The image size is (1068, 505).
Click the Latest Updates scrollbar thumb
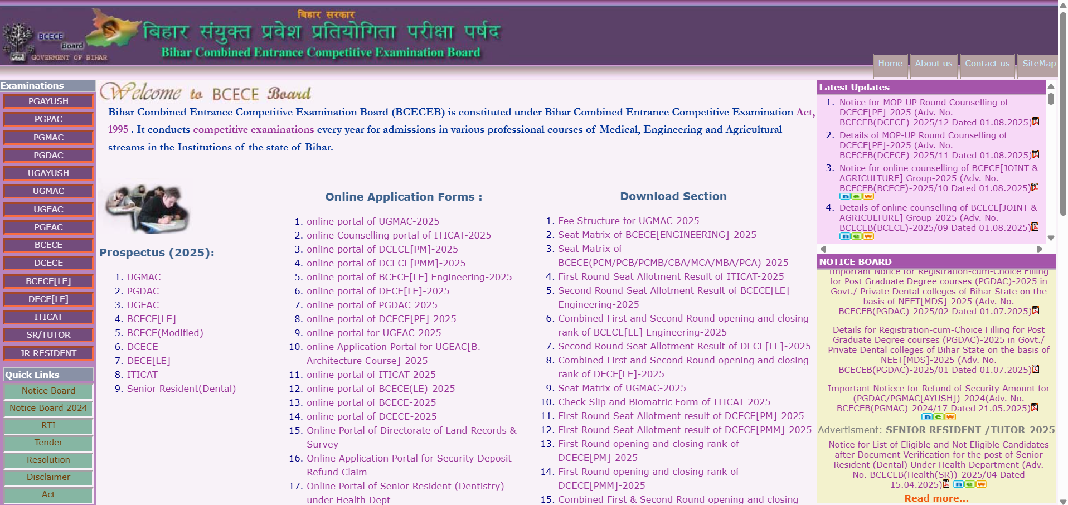pos(1051,99)
